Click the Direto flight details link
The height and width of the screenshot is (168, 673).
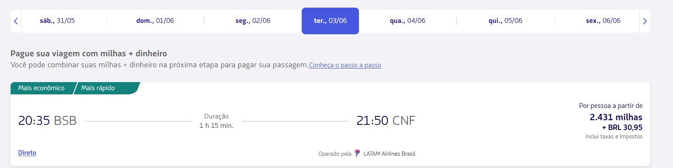point(27,153)
